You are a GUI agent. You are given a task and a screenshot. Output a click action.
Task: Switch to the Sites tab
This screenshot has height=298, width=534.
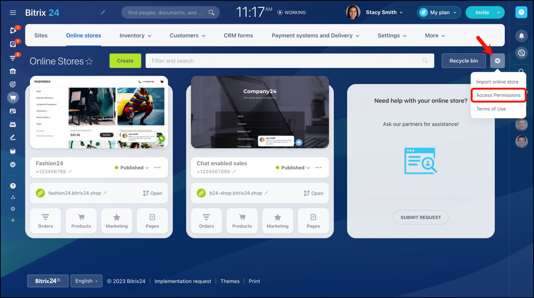coord(41,35)
